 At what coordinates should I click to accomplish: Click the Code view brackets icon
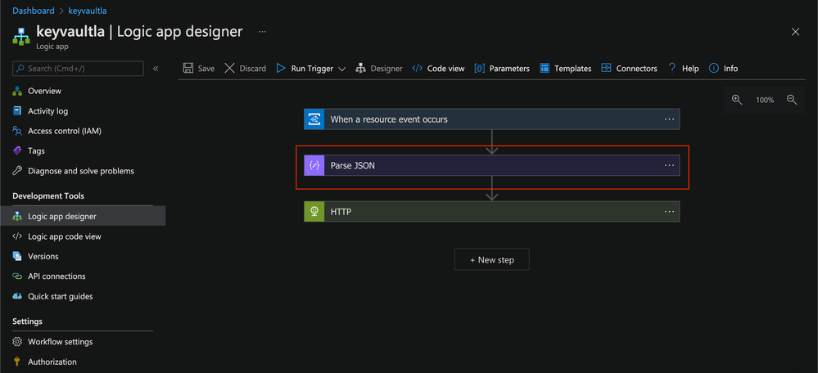[x=418, y=68]
